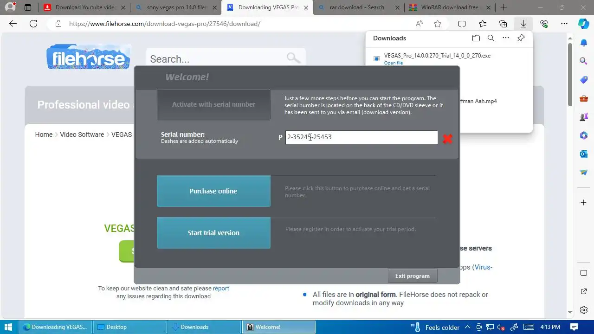Clear serial number with red X
The width and height of the screenshot is (594, 334).
(x=447, y=139)
